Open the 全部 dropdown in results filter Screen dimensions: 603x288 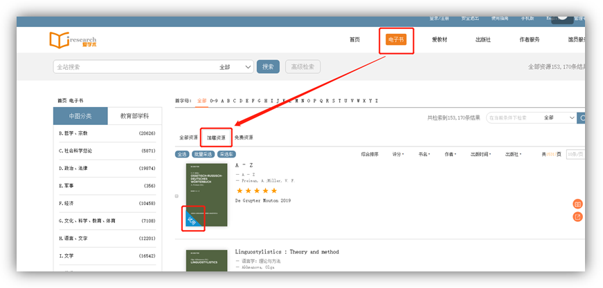point(559,117)
